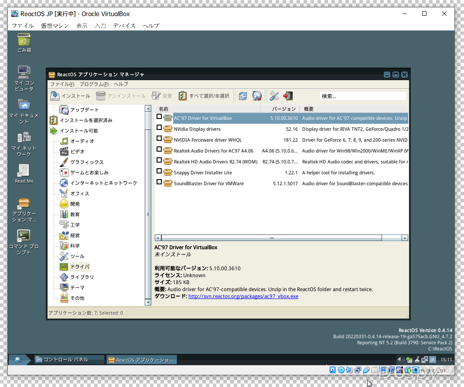Select the NVidia Display drivers row name
464x387 pixels.
click(x=197, y=129)
